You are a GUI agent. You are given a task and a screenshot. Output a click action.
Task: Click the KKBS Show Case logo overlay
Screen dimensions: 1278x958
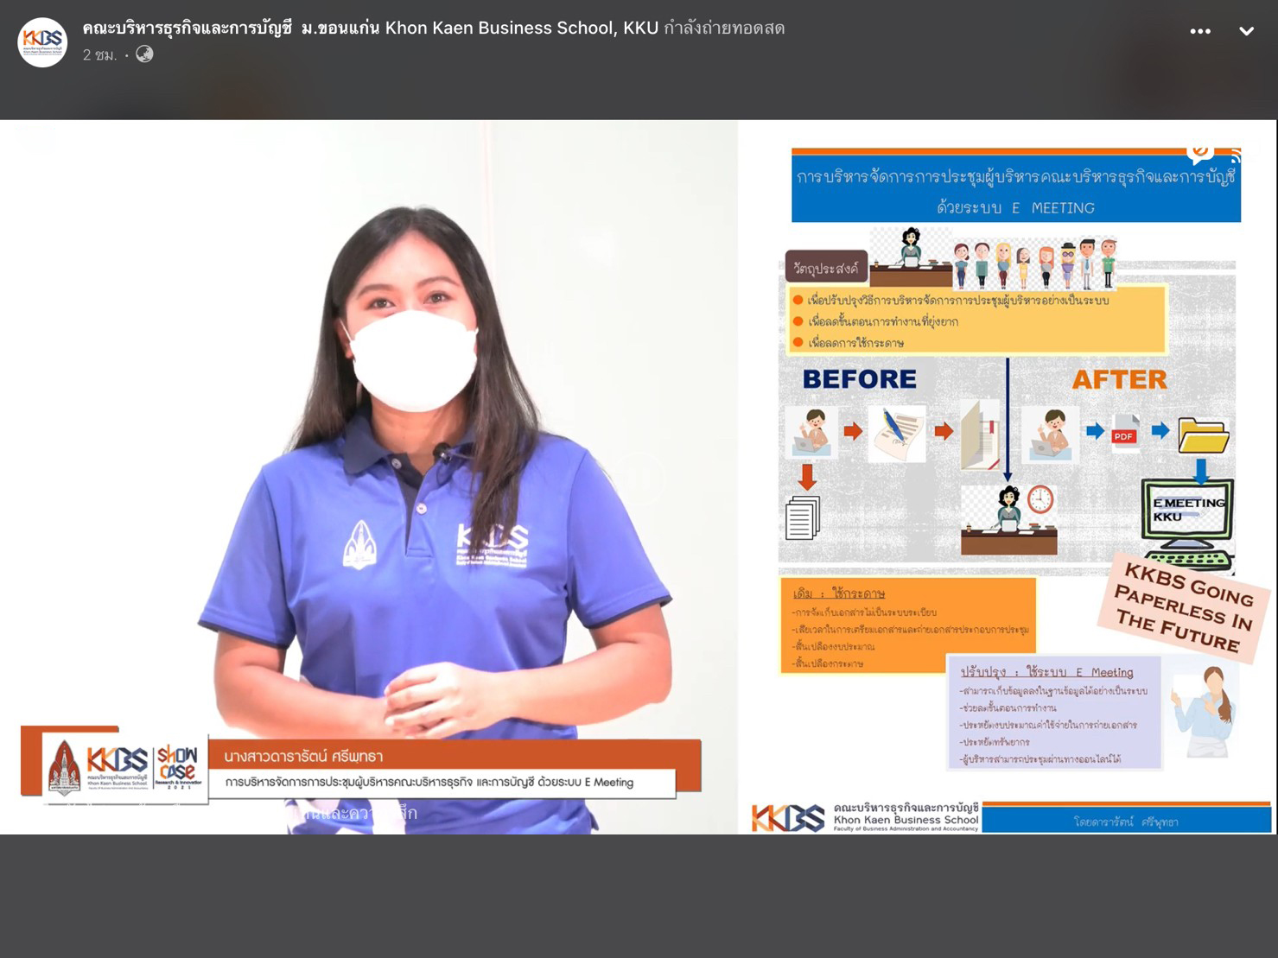pyautogui.click(x=125, y=766)
